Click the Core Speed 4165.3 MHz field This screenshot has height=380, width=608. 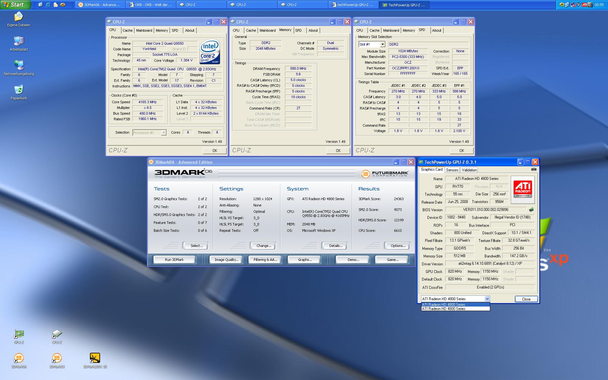pos(148,102)
